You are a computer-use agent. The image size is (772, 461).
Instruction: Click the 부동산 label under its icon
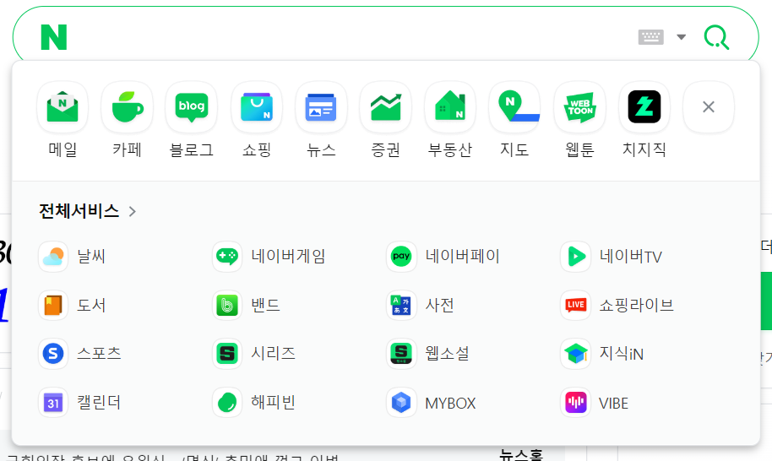(450, 149)
